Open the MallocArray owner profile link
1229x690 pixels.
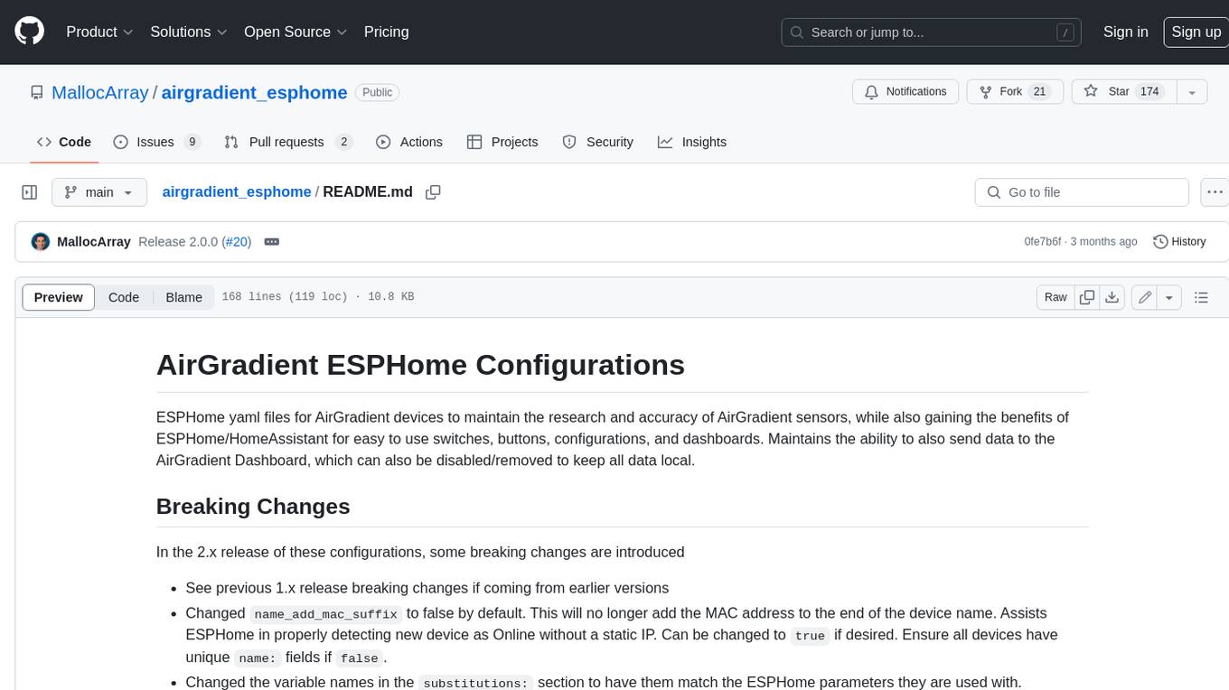(x=99, y=92)
